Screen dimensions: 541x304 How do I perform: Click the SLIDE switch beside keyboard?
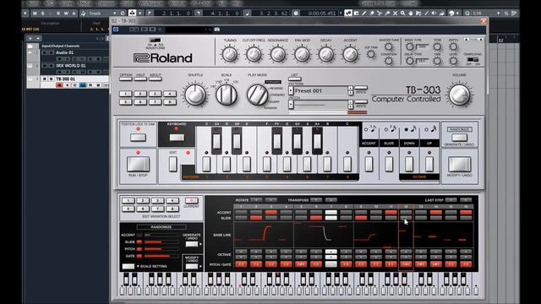point(389,164)
